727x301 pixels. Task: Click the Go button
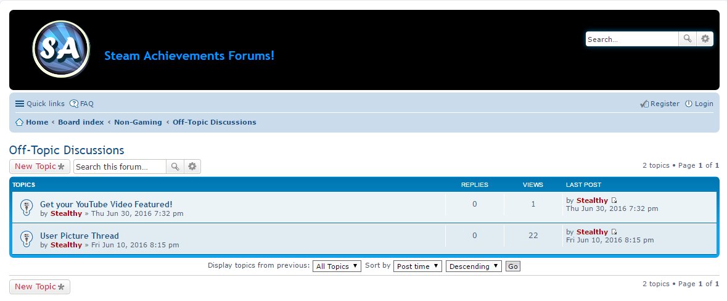coord(513,266)
